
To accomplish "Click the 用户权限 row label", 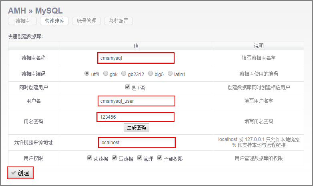I will point(34,158).
